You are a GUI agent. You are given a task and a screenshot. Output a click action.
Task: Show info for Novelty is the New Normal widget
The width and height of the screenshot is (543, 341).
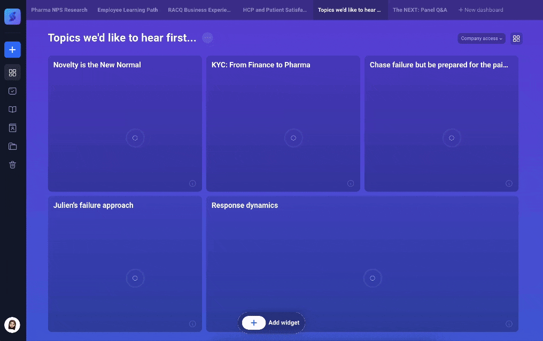192,183
